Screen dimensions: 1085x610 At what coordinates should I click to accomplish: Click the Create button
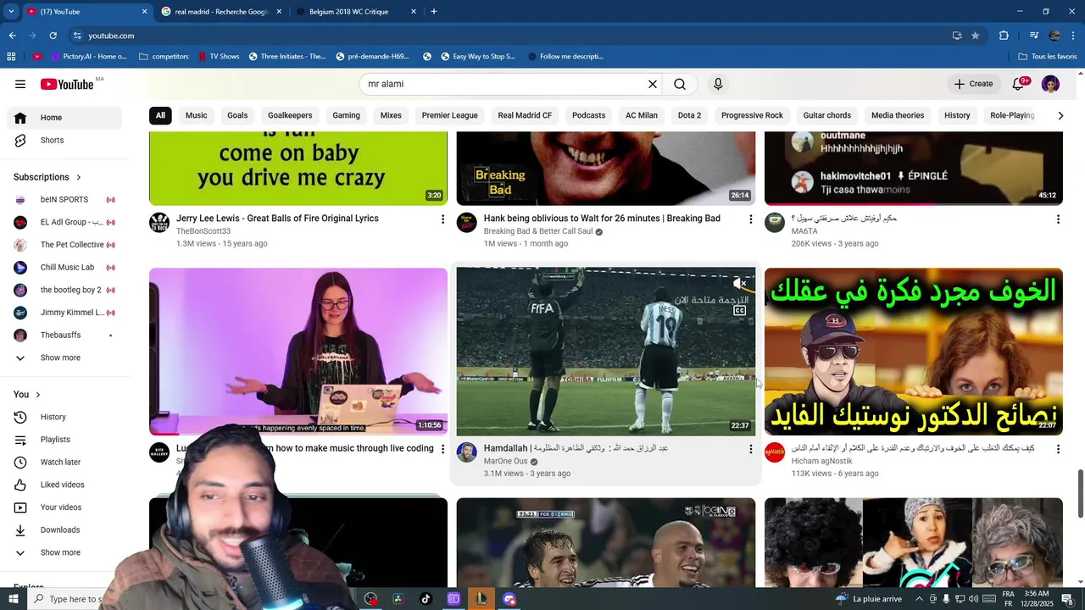click(x=973, y=84)
